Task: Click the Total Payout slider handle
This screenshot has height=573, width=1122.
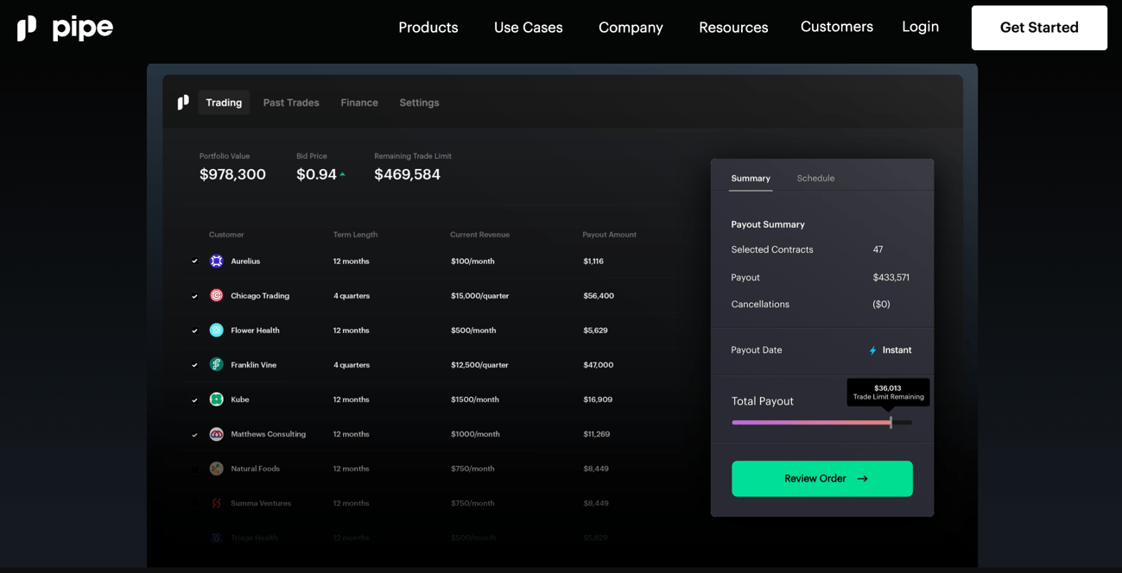Action: (891, 422)
